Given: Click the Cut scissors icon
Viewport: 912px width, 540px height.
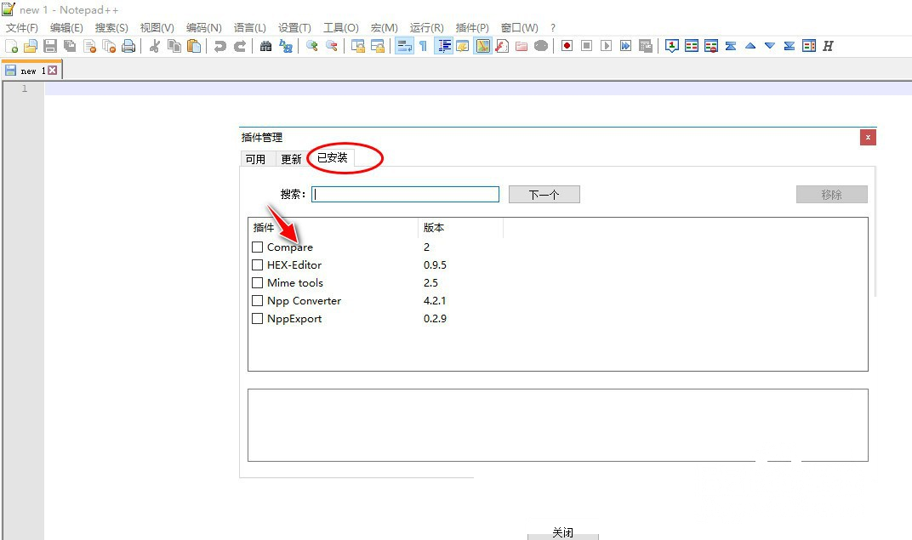Looking at the screenshot, I should click(155, 46).
